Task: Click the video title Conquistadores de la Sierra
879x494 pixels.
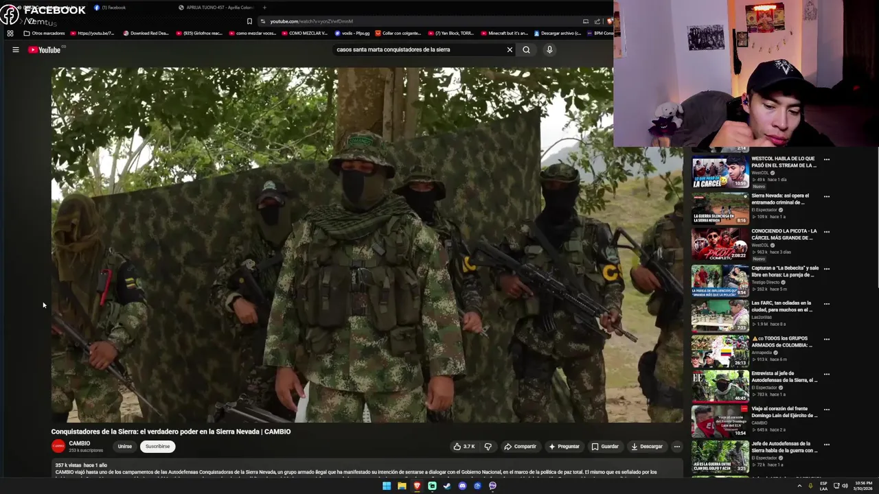Action: [x=171, y=432]
